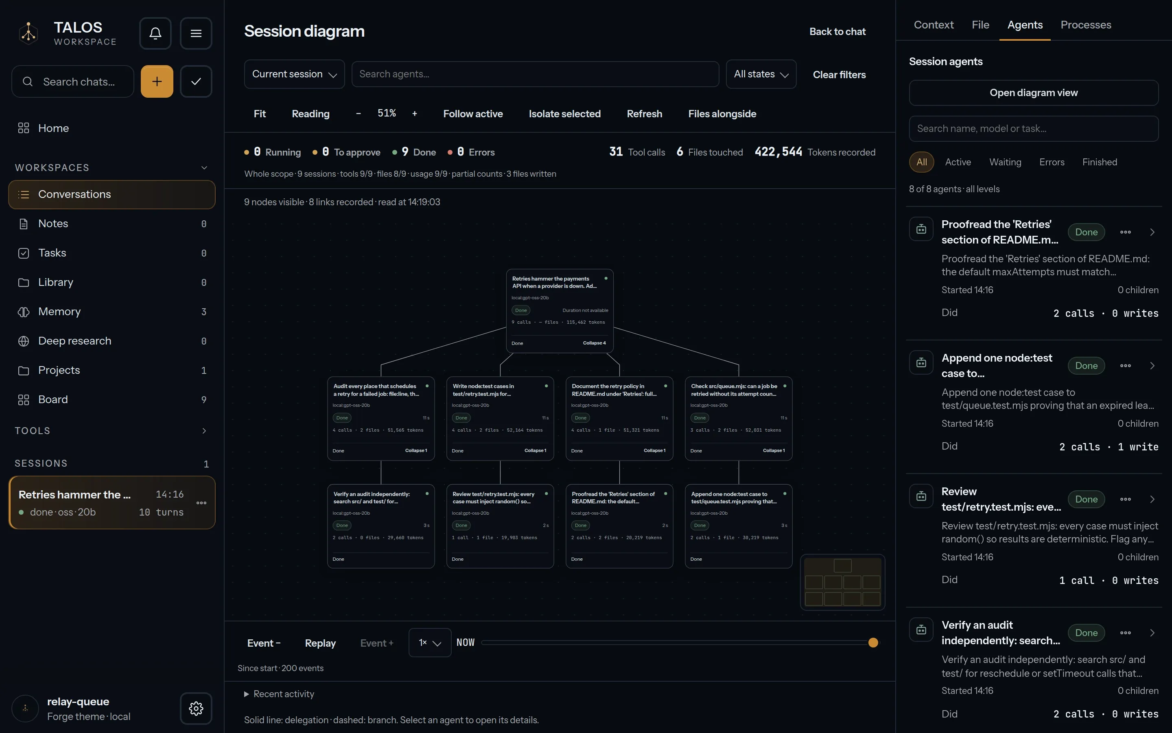Screen dimensions: 1172x733
Task: Open Conversations workspace item
Action: click(112, 194)
